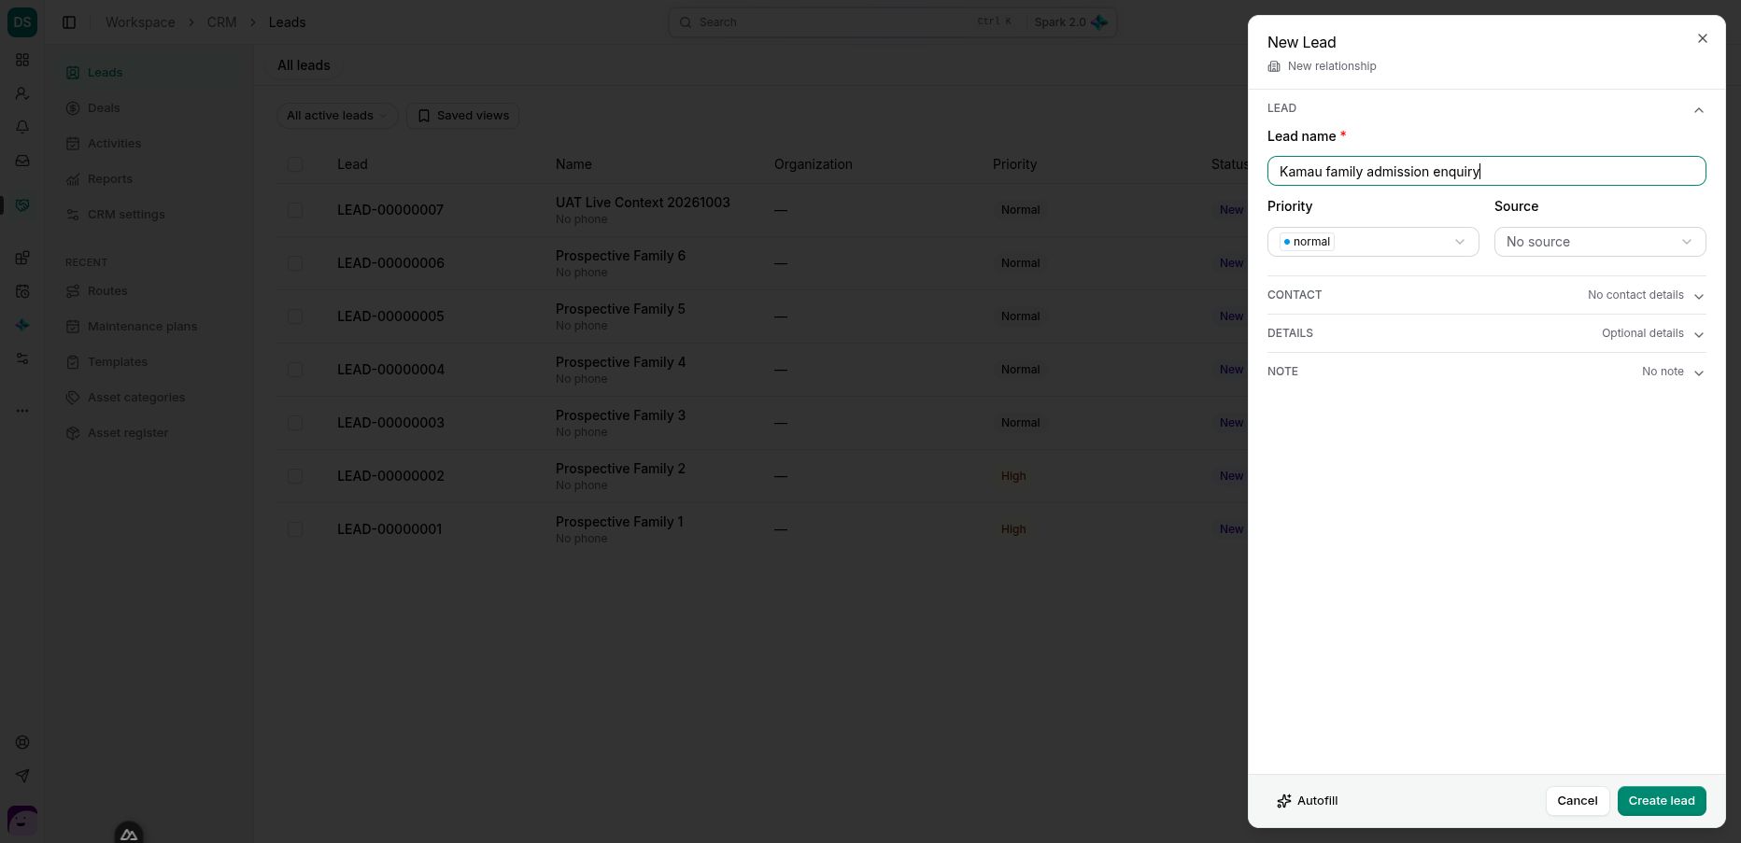Tick the select-all checkbox in table header
Image resolution: width=1741 pixels, height=843 pixels.
tap(295, 164)
